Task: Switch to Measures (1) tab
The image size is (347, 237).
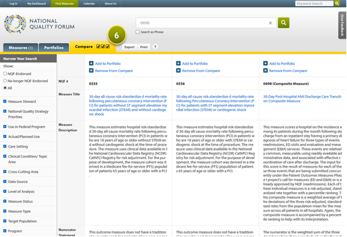Action: click(20, 48)
